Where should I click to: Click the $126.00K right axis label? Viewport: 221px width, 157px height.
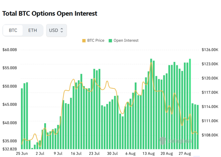click(x=210, y=50)
